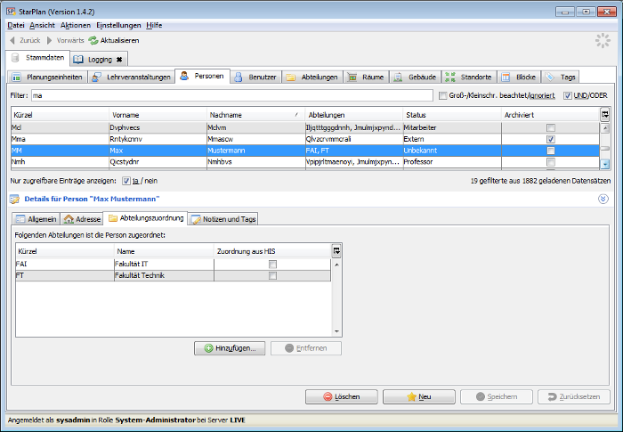Sort by the Kürzel column in persons table
Screen dimensions: 623x432
[x=60, y=115]
